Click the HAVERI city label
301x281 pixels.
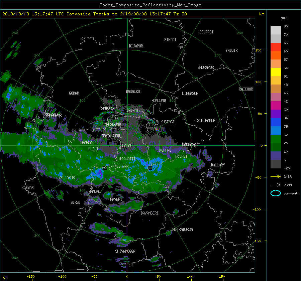(x=116, y=199)
